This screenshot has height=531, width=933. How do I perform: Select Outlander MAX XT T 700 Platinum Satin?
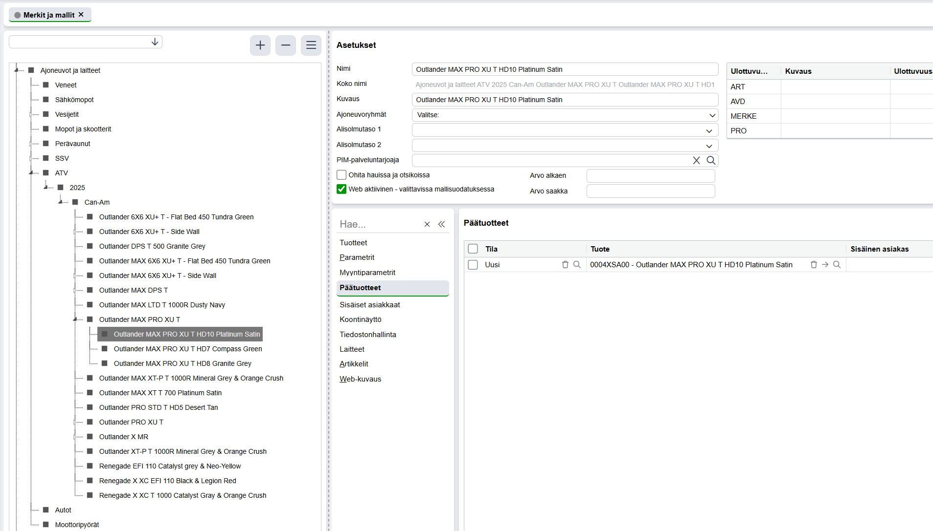tap(160, 393)
